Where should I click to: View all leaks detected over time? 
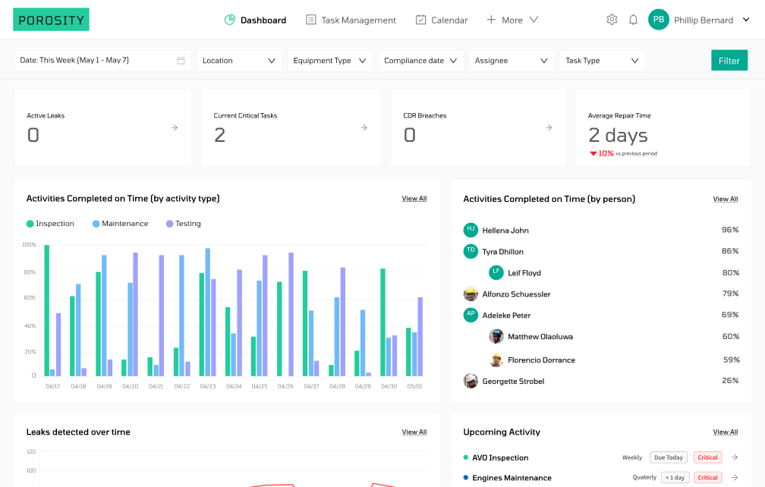(x=414, y=432)
